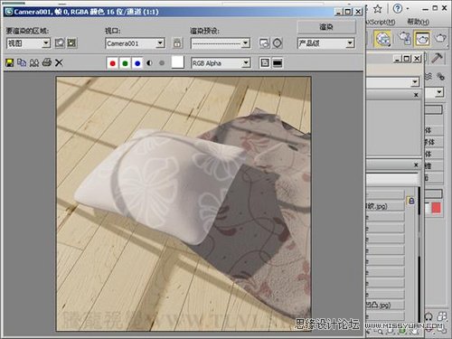
Task: Toggle the green channel display
Action: 125,63
